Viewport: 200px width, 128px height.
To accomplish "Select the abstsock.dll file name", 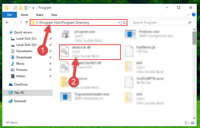I will pos(81,47).
